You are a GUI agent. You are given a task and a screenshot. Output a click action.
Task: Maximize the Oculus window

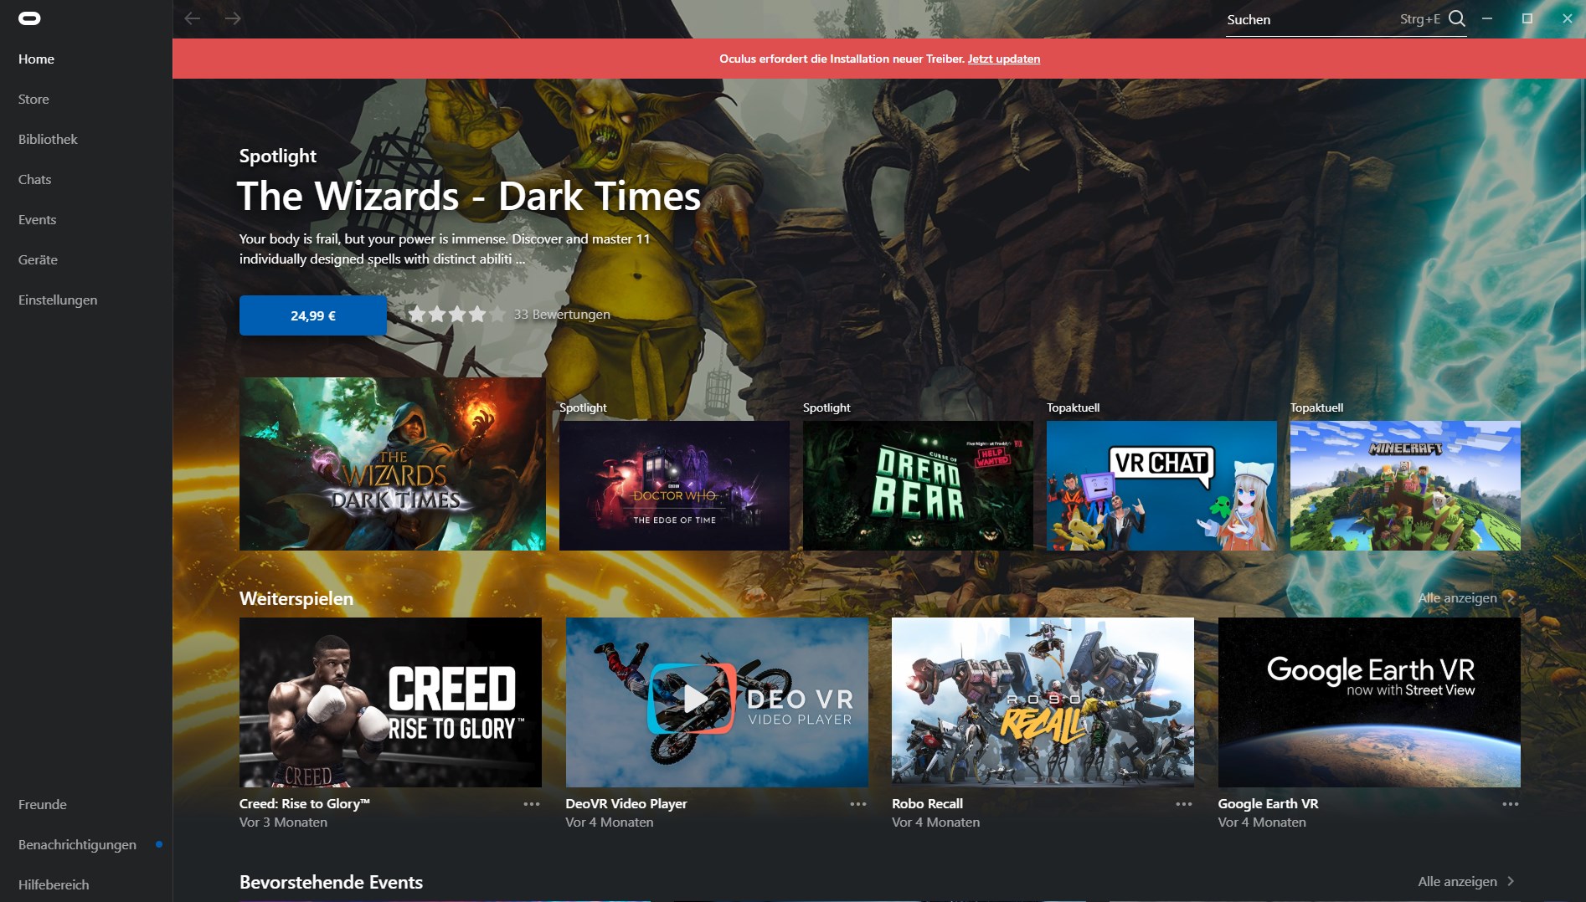[x=1527, y=18]
